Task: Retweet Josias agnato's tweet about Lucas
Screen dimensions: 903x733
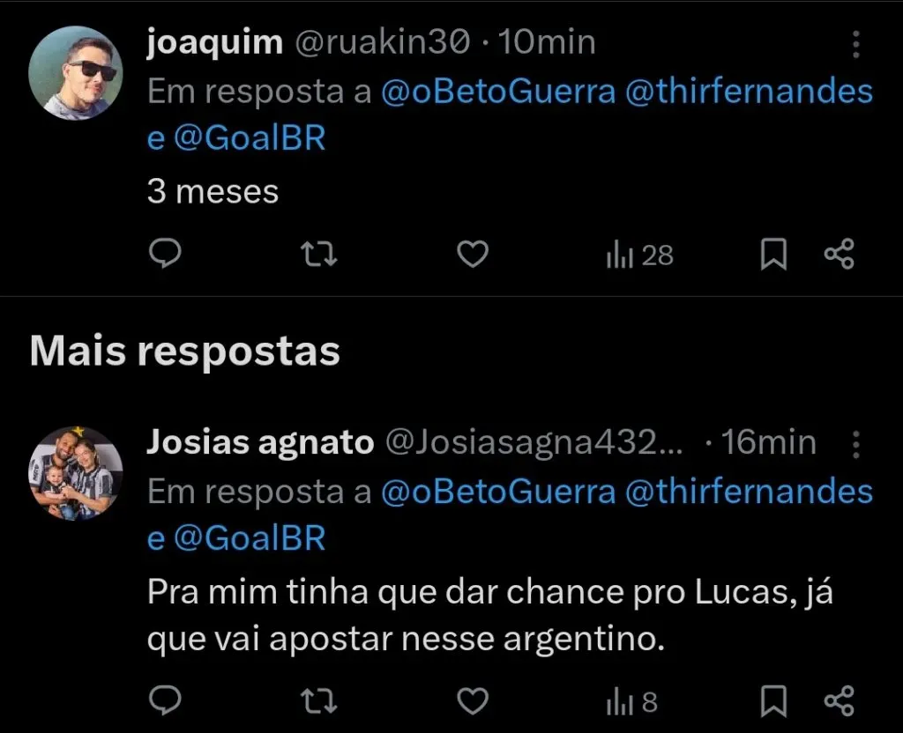Action: pyautogui.click(x=318, y=701)
